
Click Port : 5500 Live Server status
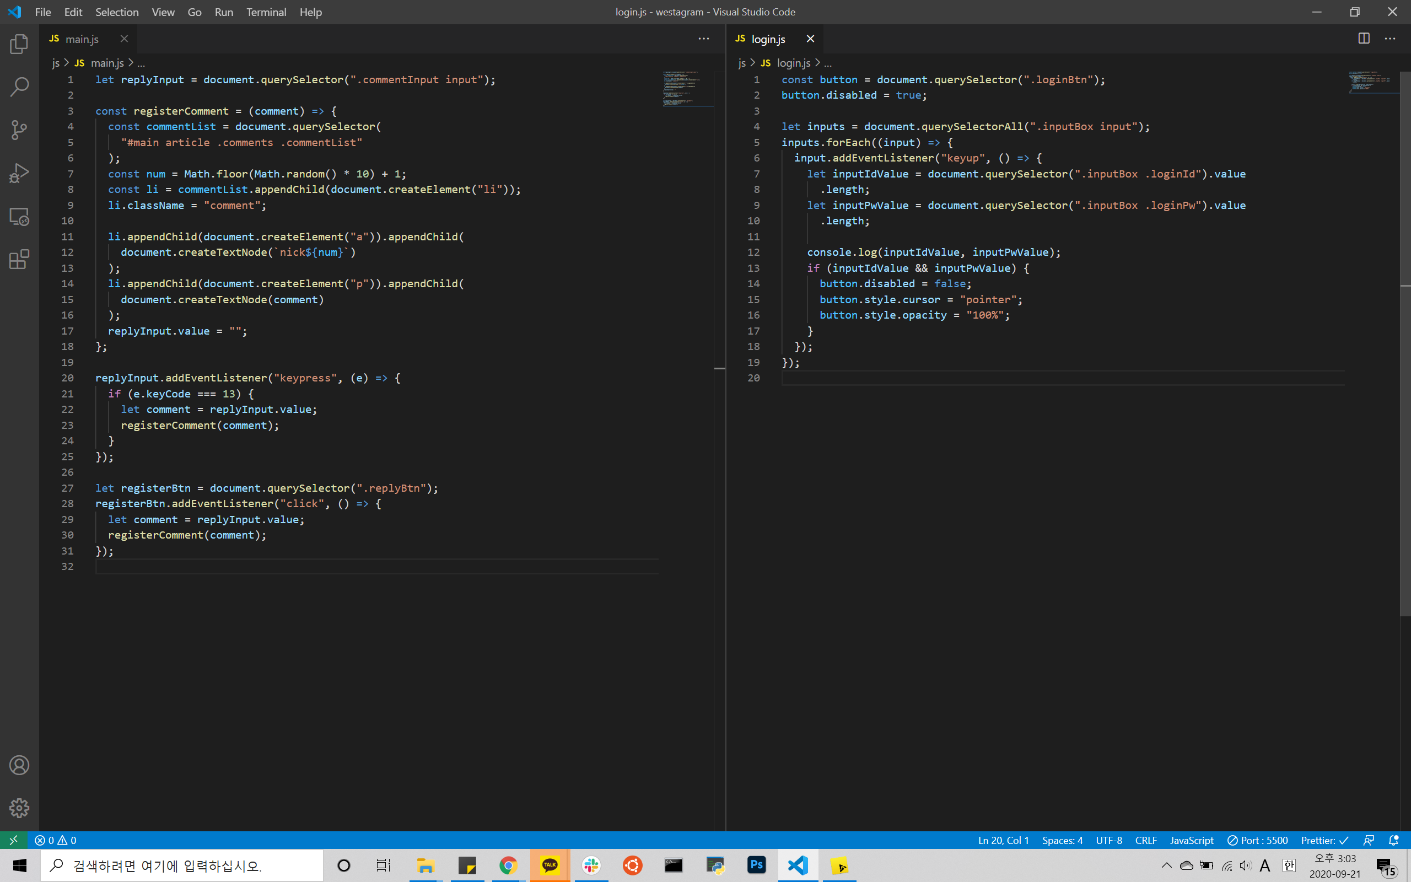click(x=1258, y=840)
